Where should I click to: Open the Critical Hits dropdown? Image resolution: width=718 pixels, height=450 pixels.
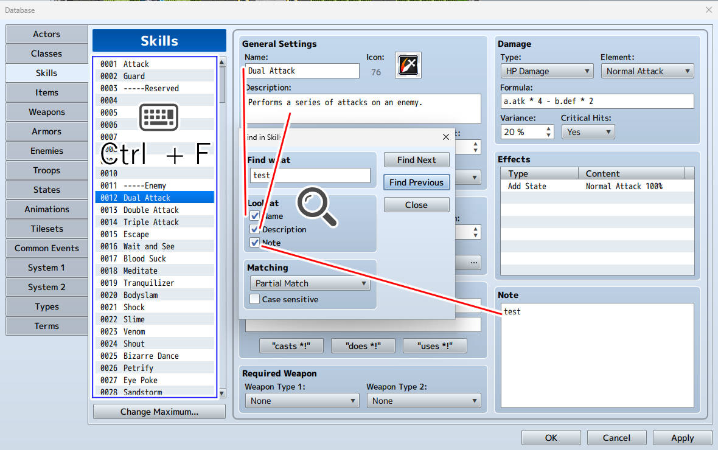point(588,132)
